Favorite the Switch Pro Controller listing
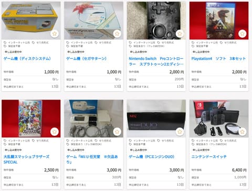 tap(180, 33)
